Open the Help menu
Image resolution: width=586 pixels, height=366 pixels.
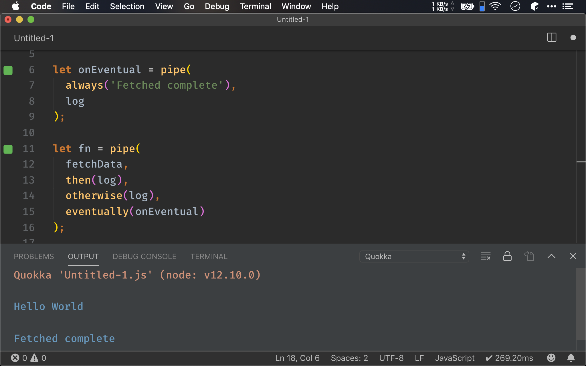tap(330, 6)
